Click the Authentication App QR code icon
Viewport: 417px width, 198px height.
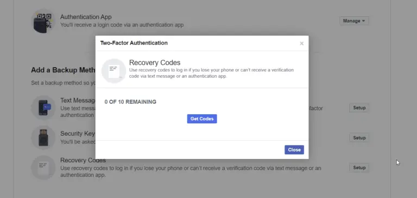click(x=43, y=21)
